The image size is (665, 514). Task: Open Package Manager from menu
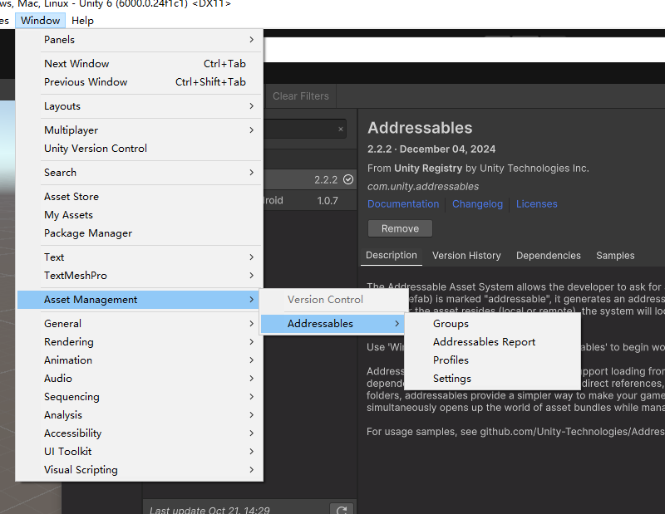click(x=139, y=233)
